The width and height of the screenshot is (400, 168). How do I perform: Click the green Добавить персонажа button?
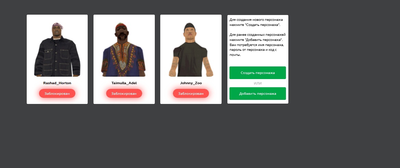(x=258, y=94)
